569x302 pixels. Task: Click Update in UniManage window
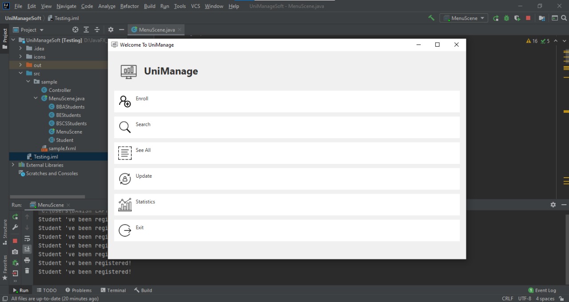287,179
